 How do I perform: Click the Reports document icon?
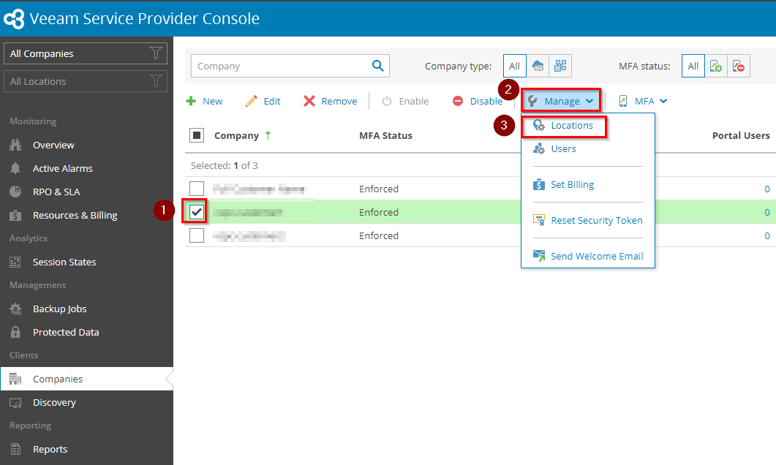(15, 449)
